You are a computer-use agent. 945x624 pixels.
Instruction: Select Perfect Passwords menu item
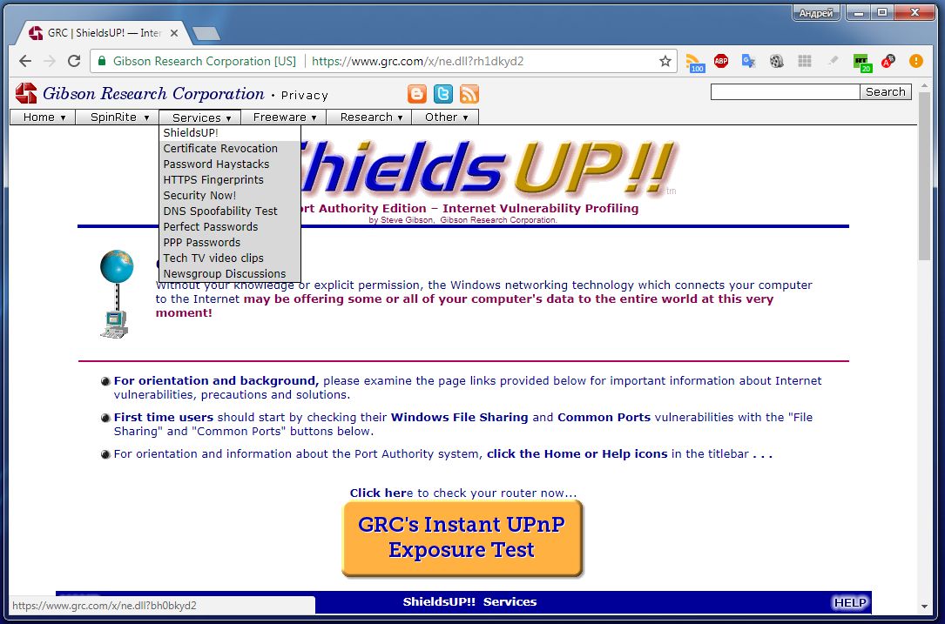pyautogui.click(x=230, y=227)
